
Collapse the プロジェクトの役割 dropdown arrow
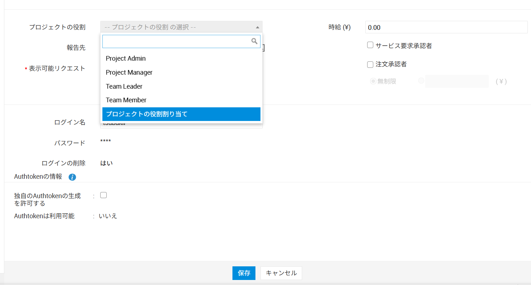pyautogui.click(x=257, y=27)
